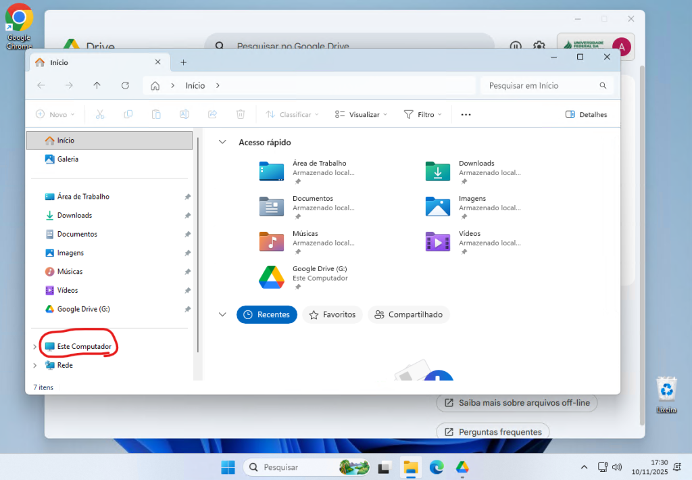The image size is (692, 480).
Task: Select the Compartilhado filter chip
Action: [408, 315]
